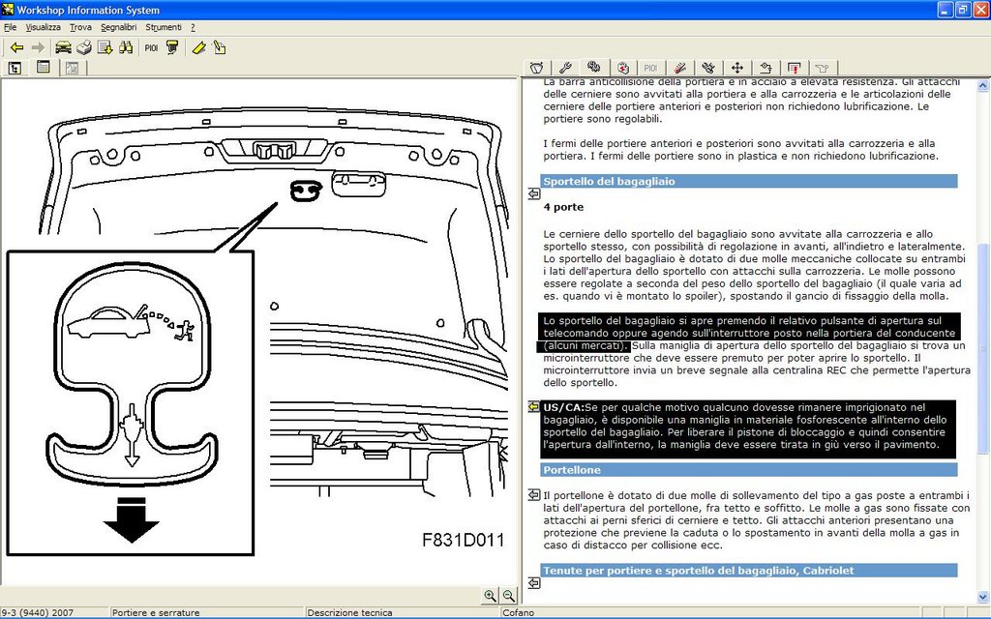Image resolution: width=991 pixels, height=619 pixels.
Task: Select the four-arrows move icon tab
Action: click(736, 68)
